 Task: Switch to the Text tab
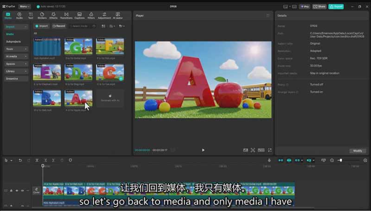click(30, 16)
